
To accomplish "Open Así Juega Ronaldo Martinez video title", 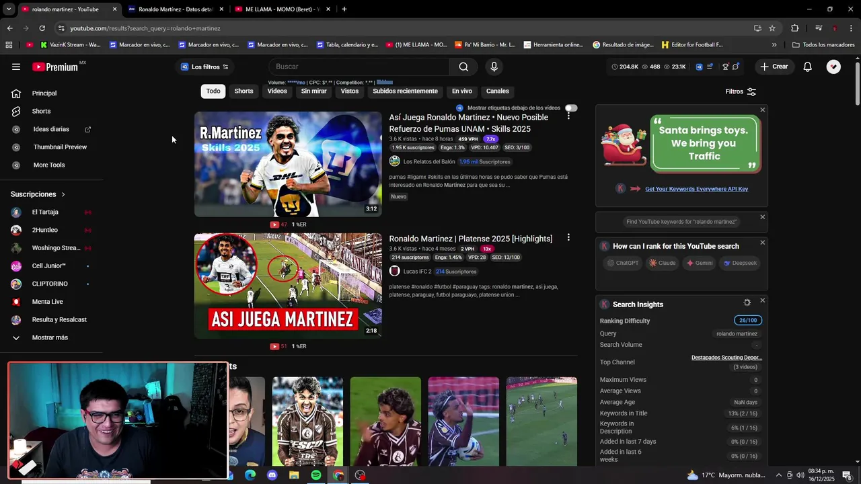I will (469, 123).
